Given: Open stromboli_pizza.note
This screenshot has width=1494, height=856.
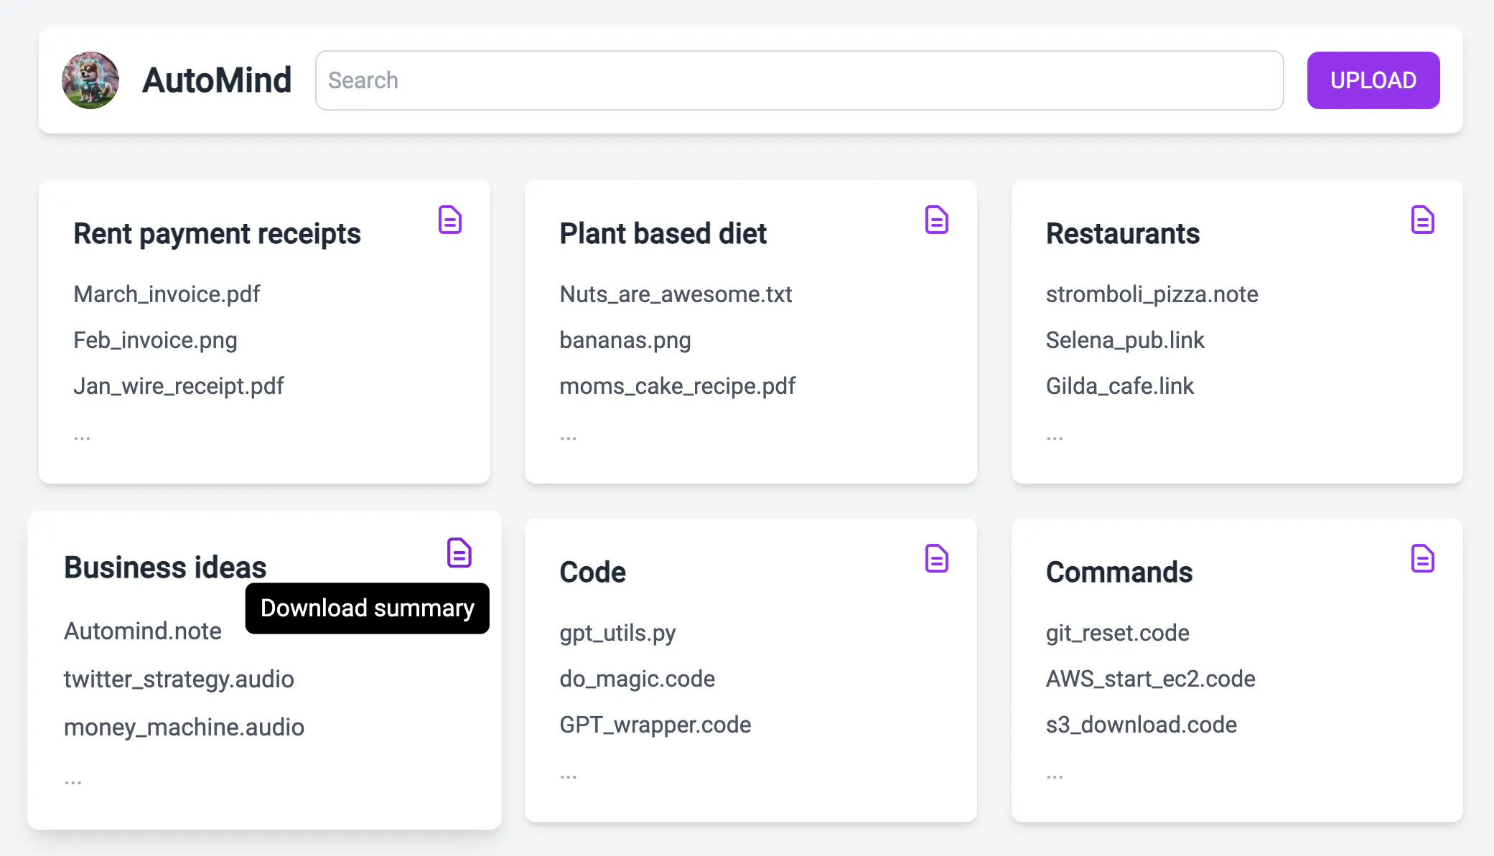Looking at the screenshot, I should click(1152, 294).
